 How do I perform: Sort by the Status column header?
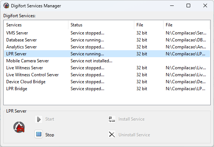click(x=101, y=25)
